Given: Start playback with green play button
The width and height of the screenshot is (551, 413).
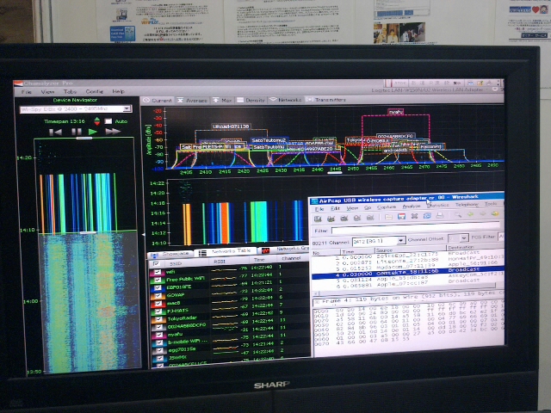Looking at the screenshot, I should point(92,132).
